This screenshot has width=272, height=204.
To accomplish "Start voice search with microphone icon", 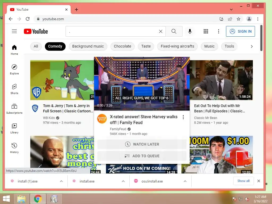I will (x=190, y=31).
